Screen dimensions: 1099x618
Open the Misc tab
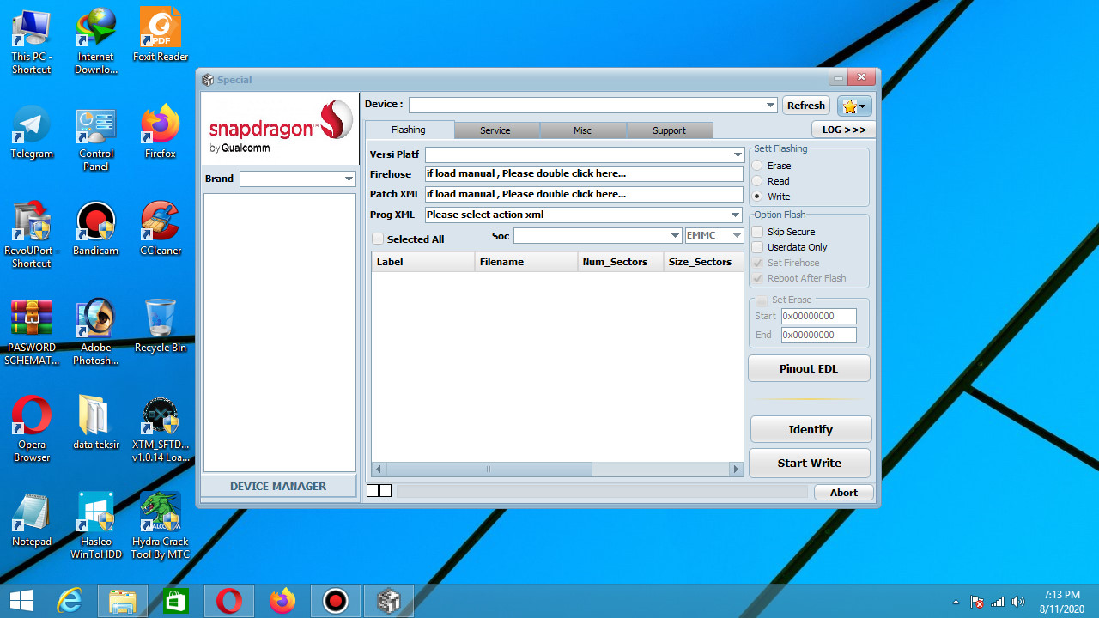(x=582, y=130)
